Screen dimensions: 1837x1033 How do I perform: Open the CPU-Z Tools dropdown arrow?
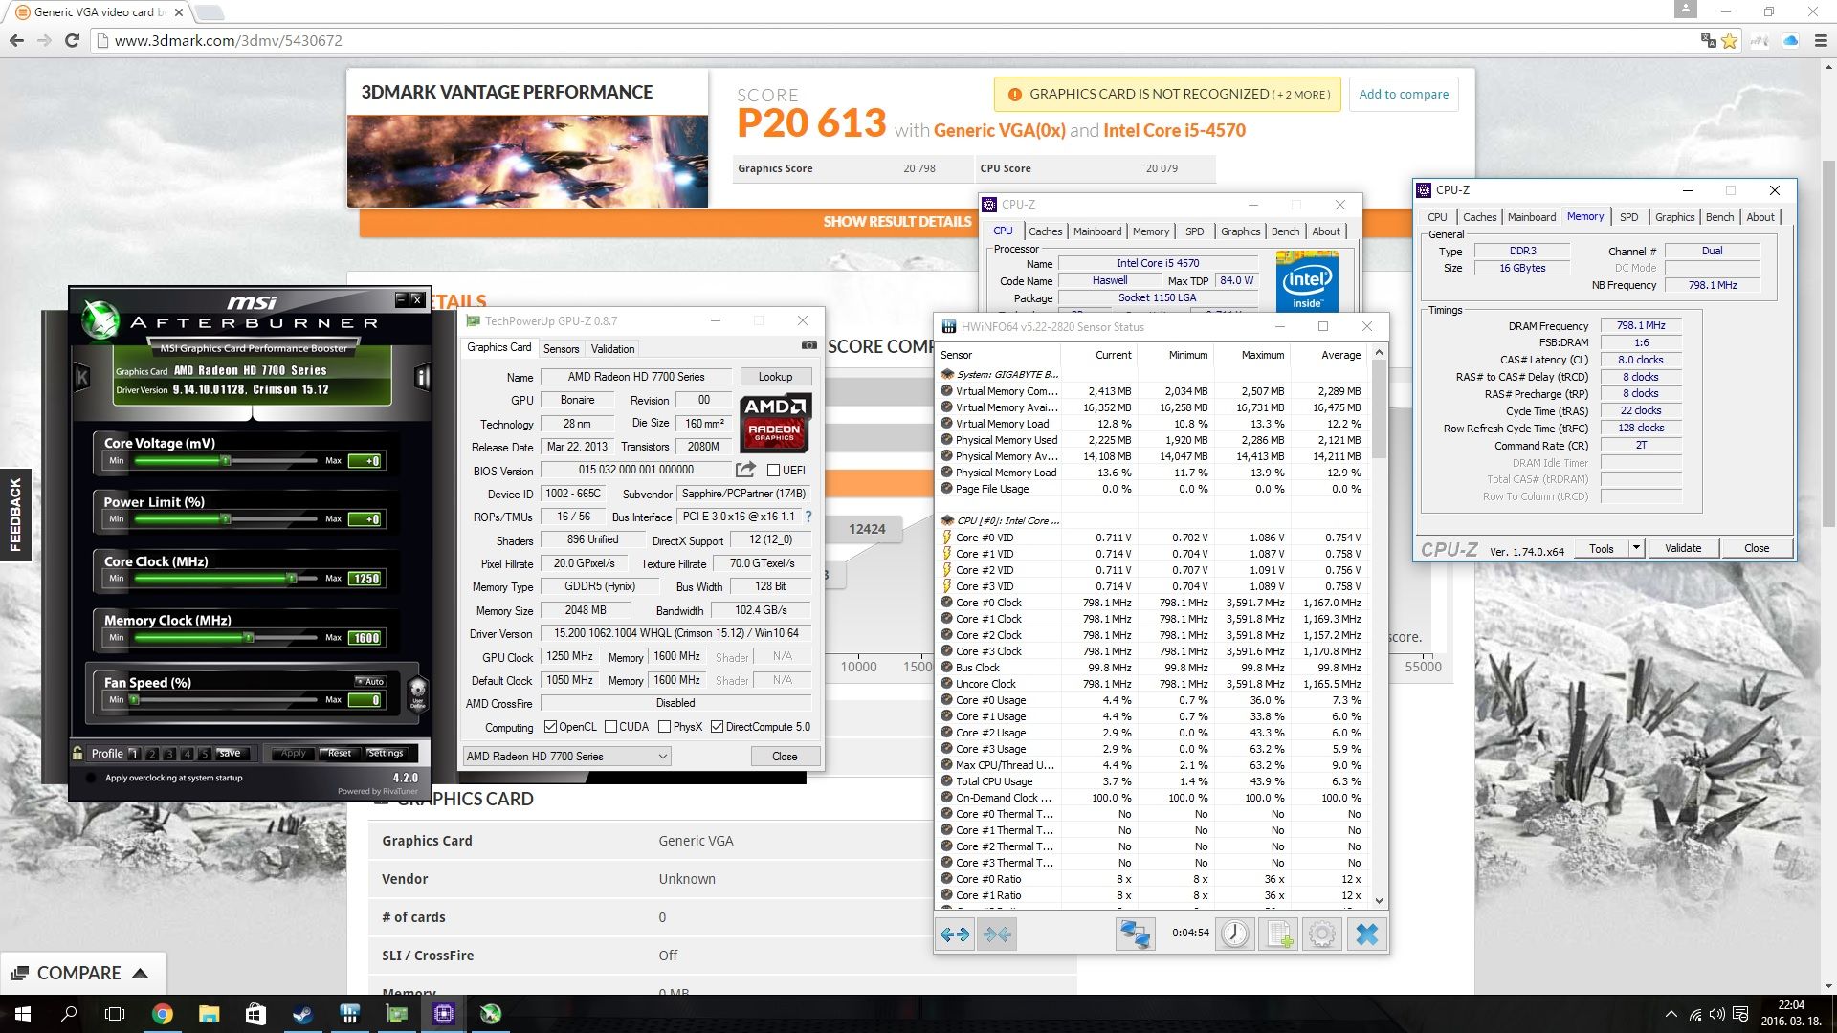point(1636,548)
